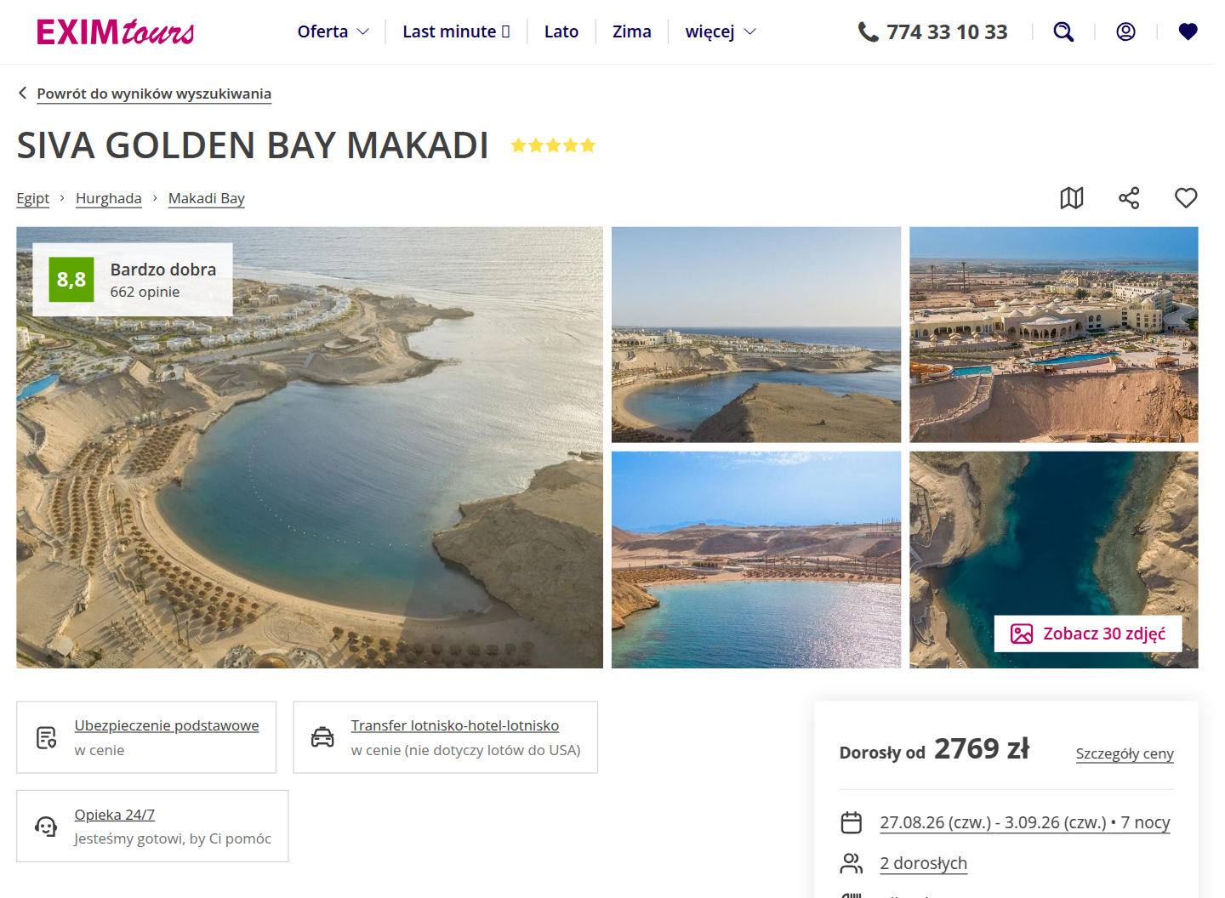Screen dimensions: 1225x898
Task: Click the SIVA GOLDEN BAY MAKADI title
Action: [x=253, y=145]
